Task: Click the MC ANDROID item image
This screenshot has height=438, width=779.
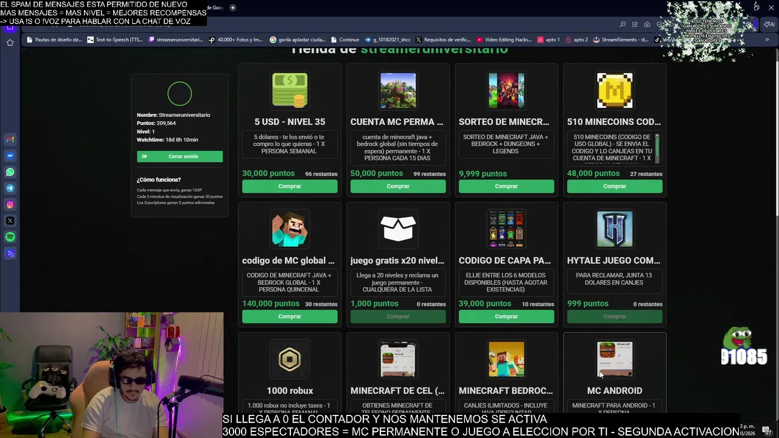Action: pos(615,360)
